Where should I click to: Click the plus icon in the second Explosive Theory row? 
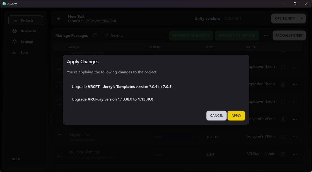coord(283,84)
